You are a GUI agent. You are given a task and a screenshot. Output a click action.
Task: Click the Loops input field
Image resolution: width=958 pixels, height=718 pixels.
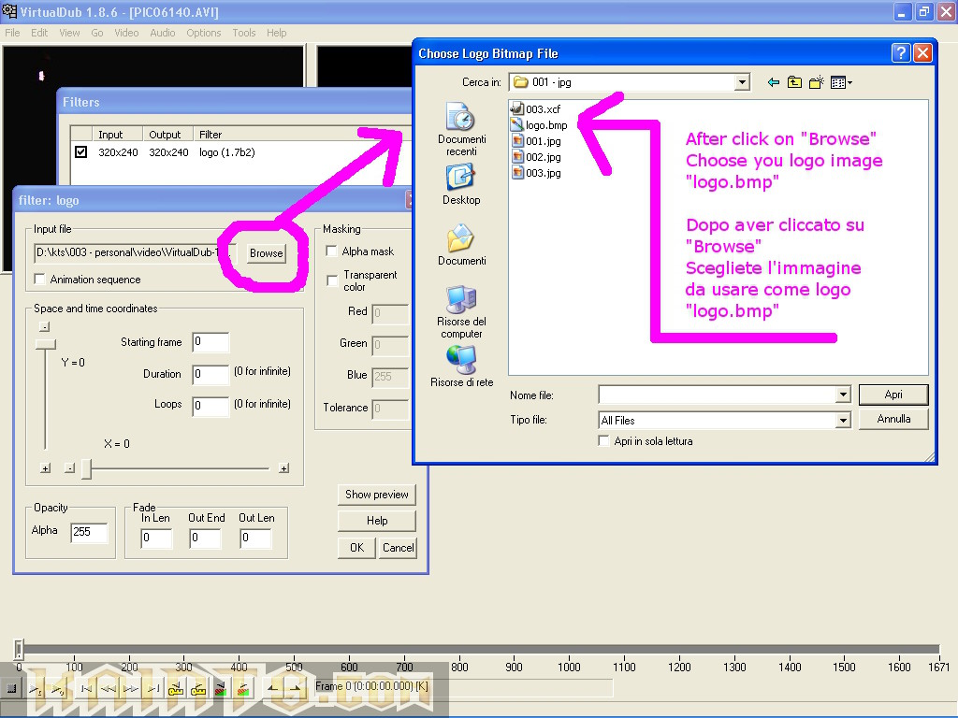point(210,406)
